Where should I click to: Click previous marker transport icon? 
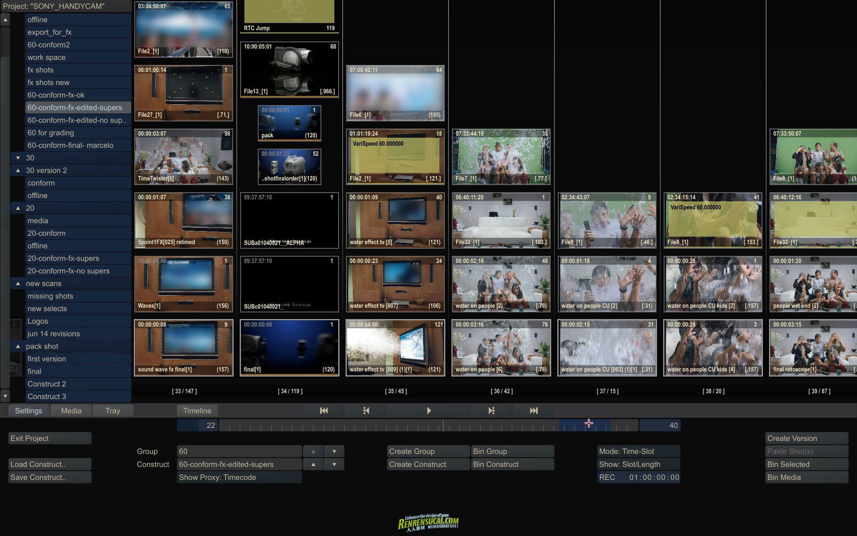(365, 411)
